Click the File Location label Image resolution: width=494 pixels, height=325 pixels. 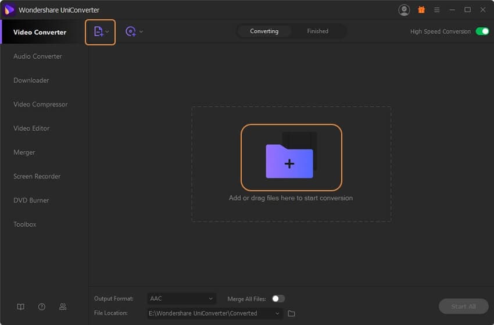pos(110,313)
